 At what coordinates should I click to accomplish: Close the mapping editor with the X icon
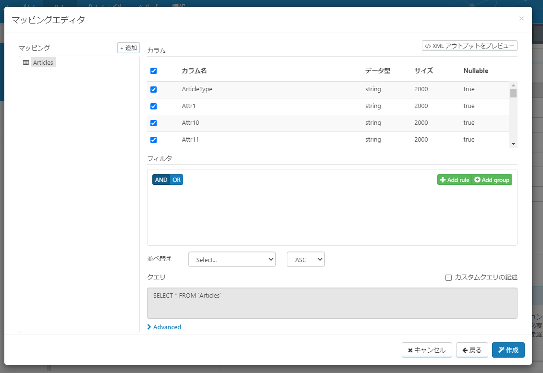[521, 19]
